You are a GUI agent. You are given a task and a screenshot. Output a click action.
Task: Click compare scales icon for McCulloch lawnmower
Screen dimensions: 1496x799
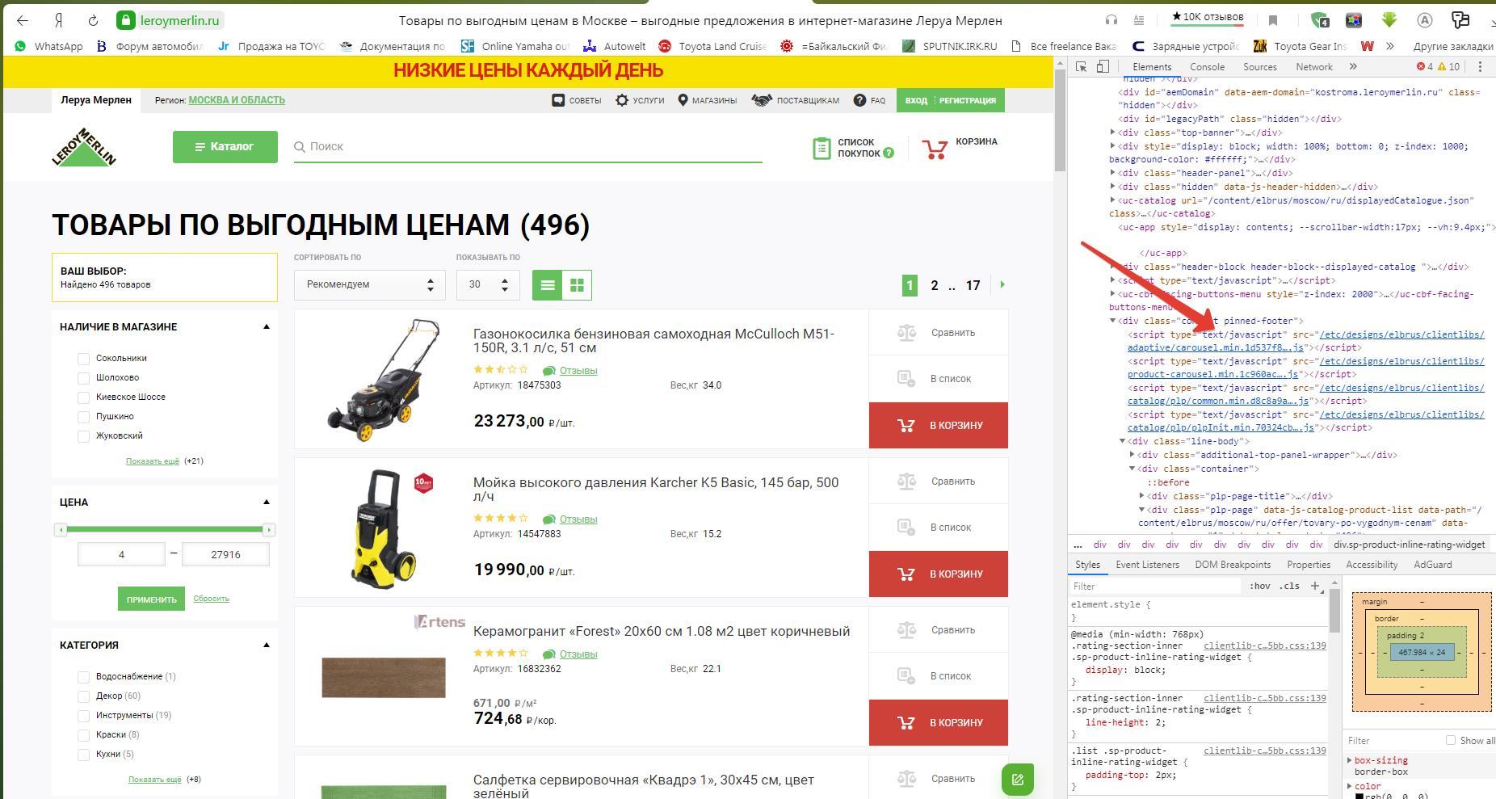coord(906,333)
